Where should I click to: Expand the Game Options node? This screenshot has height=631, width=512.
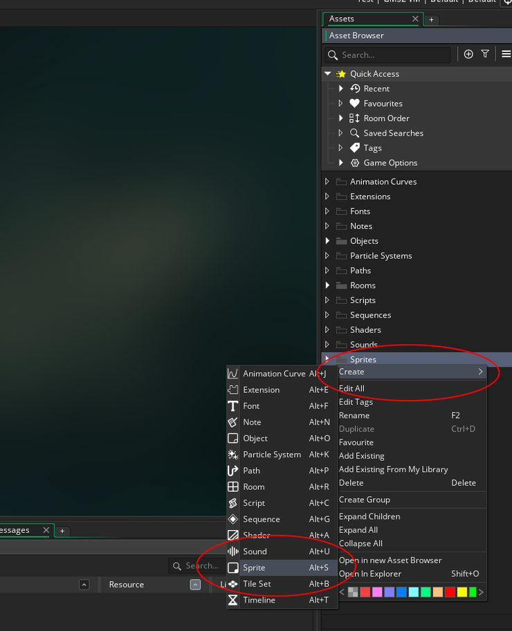[341, 163]
